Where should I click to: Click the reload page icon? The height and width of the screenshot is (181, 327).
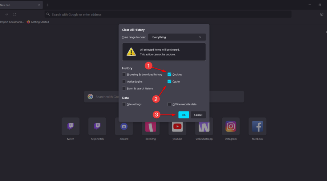15,14
